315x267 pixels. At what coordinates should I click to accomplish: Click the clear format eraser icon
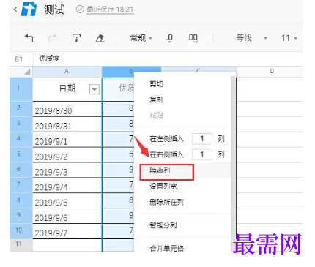100,38
